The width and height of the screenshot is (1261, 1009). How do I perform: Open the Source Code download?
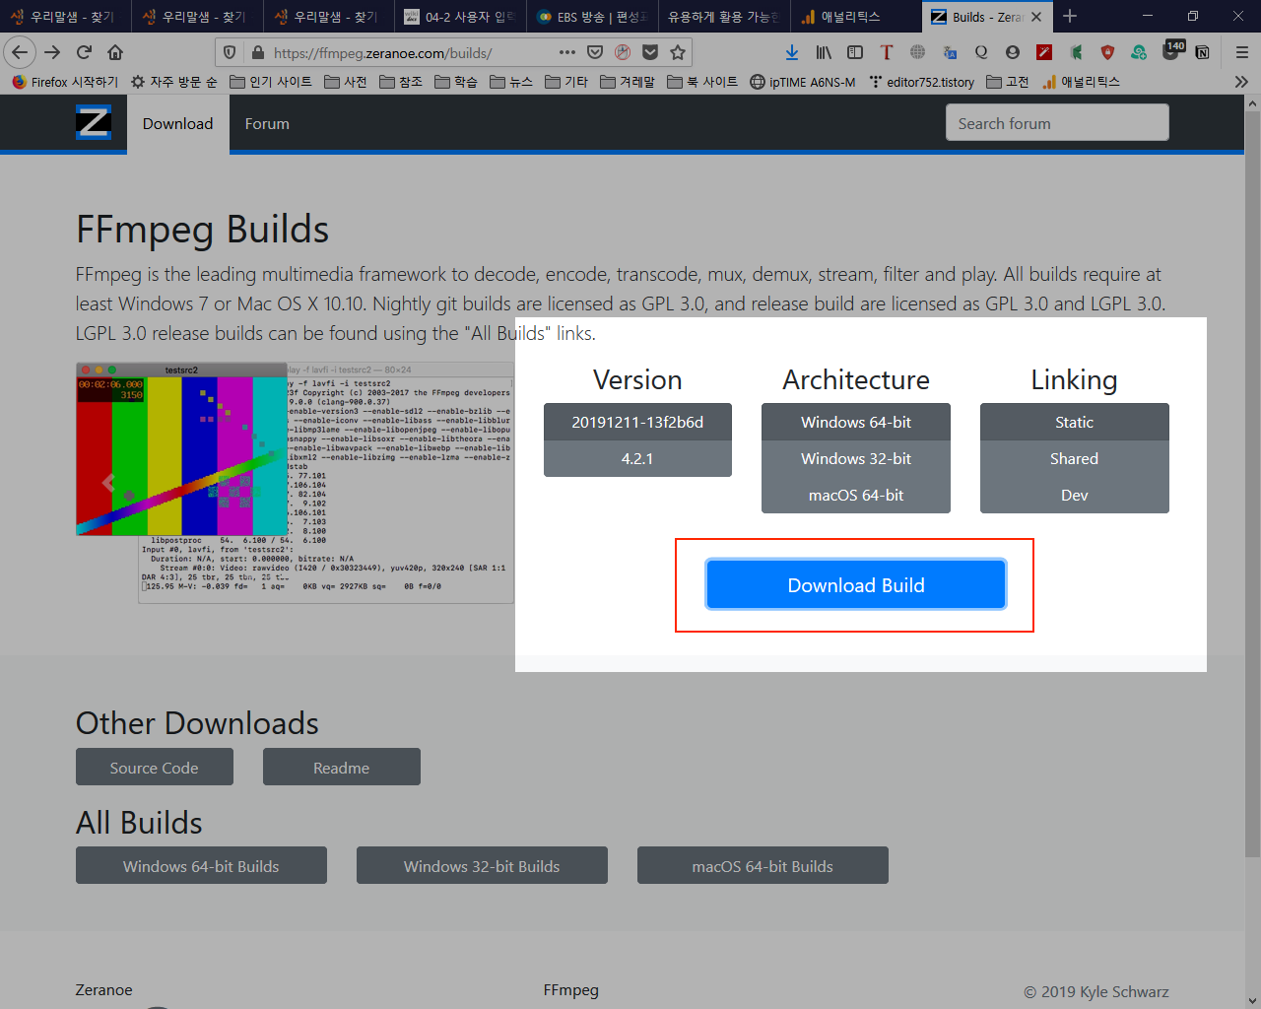[x=155, y=767]
